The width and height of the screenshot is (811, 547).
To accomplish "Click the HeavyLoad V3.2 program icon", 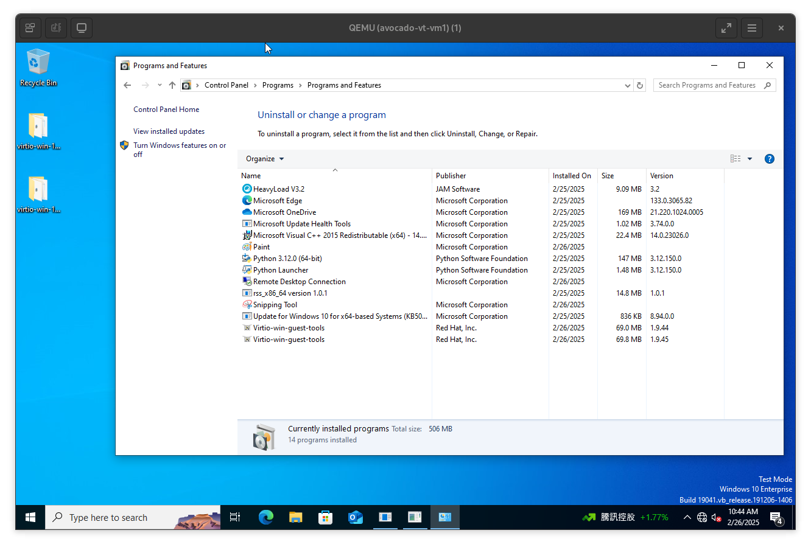I will coord(247,189).
